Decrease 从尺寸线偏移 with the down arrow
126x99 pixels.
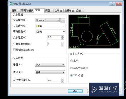tap(63, 81)
